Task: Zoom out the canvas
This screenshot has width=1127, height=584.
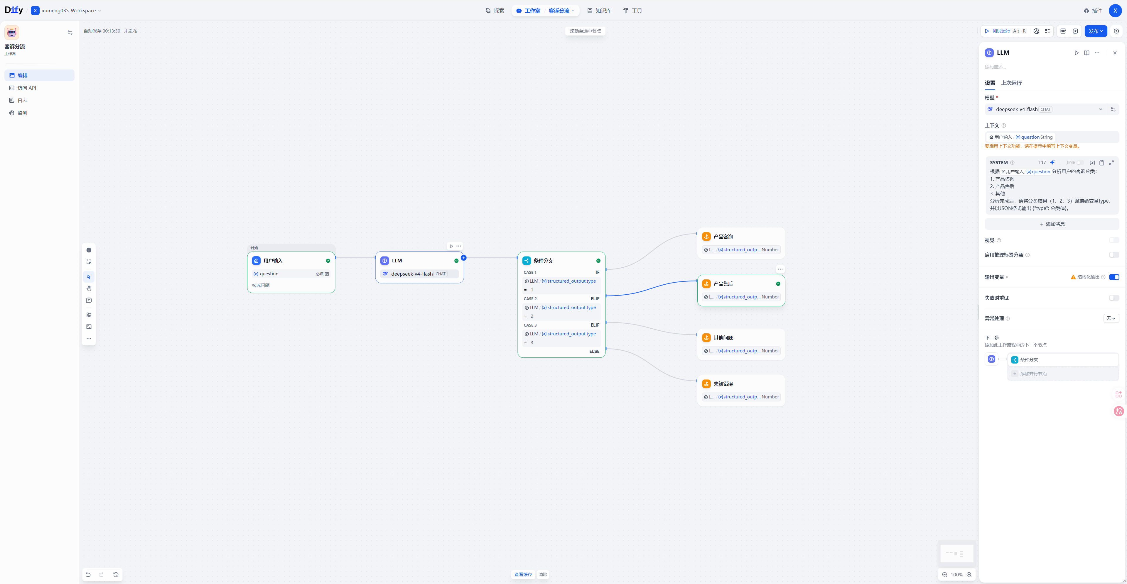Action: pyautogui.click(x=944, y=574)
